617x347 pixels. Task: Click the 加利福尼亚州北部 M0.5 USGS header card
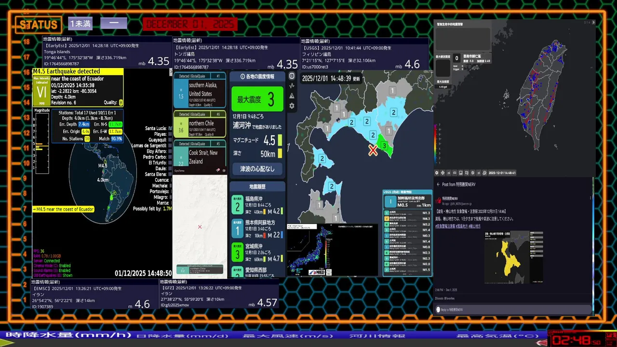point(407,201)
